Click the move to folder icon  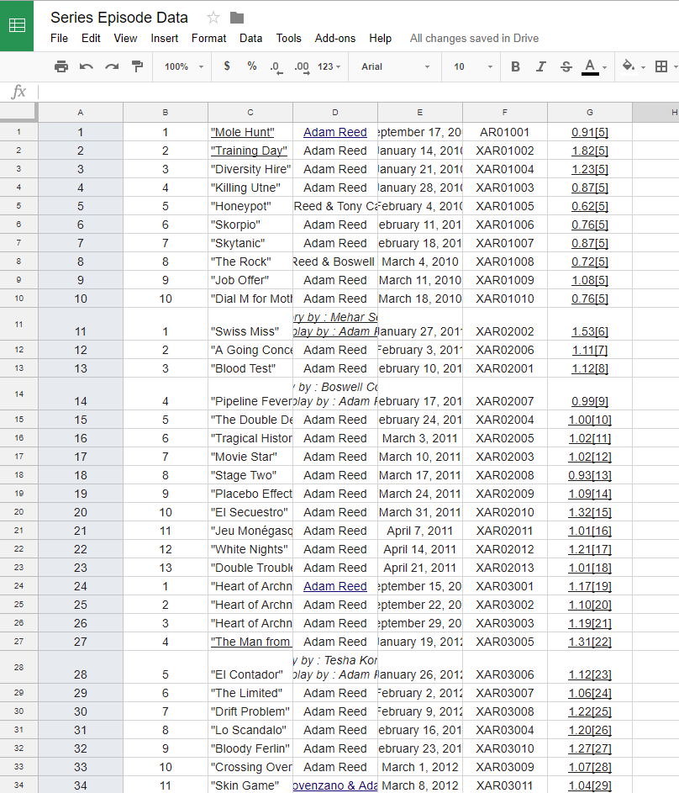coord(237,18)
